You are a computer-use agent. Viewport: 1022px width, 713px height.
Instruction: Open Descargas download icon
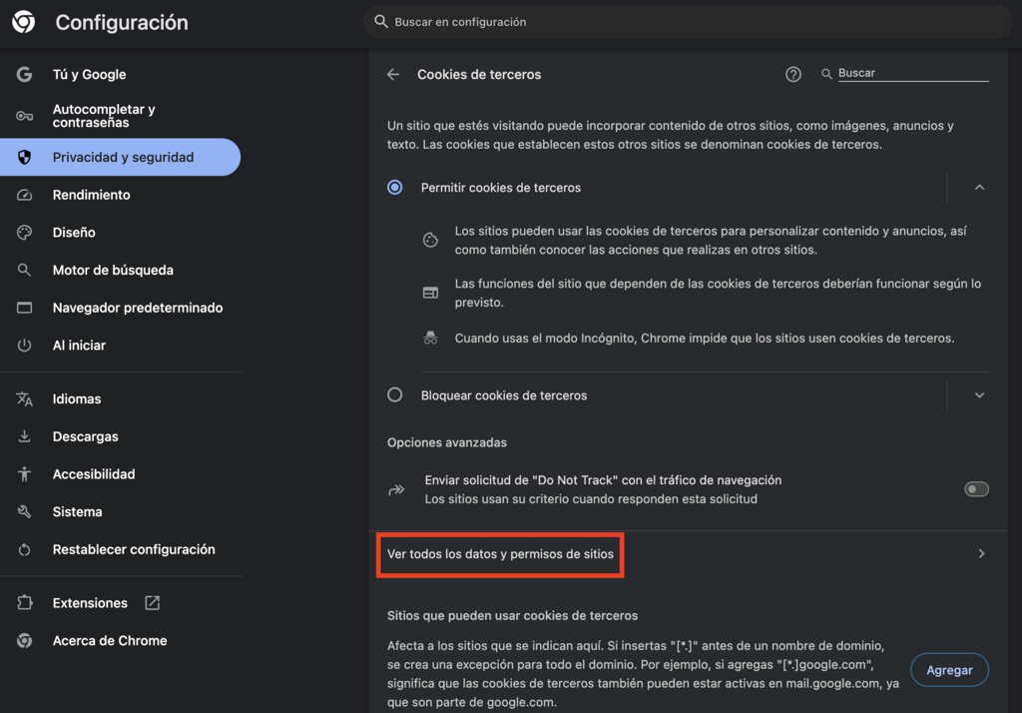pos(25,436)
